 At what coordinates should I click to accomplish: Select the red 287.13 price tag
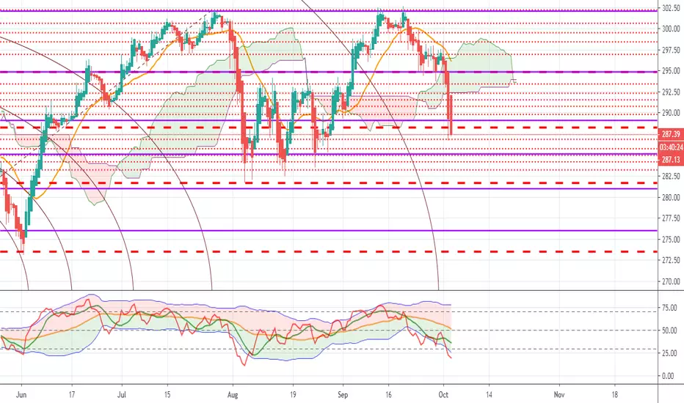671,160
